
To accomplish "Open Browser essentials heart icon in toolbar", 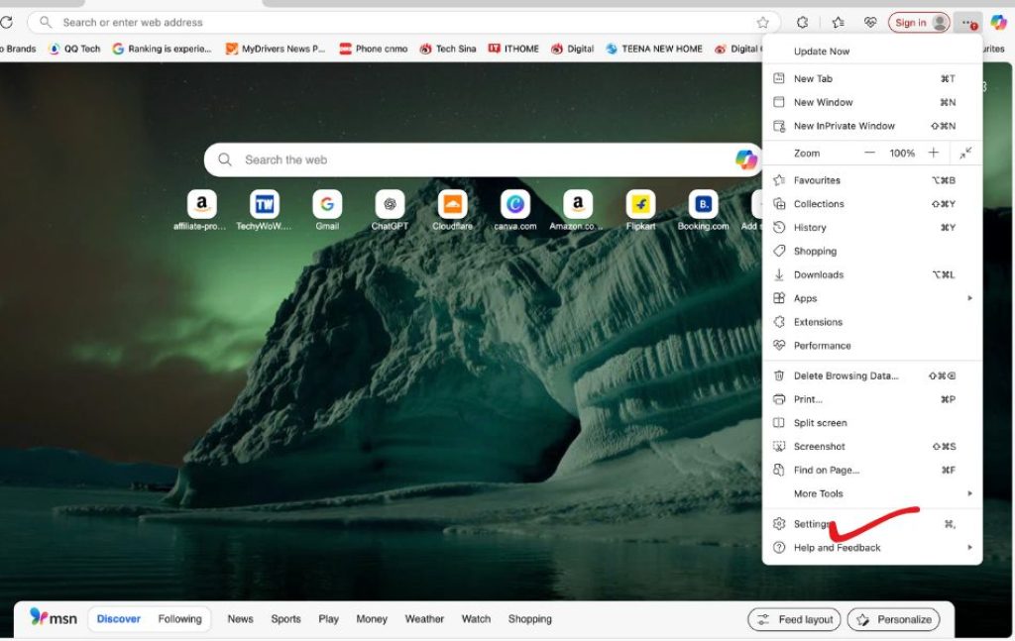I will click(x=870, y=23).
